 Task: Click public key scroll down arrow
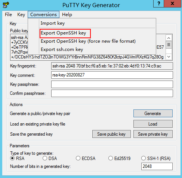tap(169, 57)
